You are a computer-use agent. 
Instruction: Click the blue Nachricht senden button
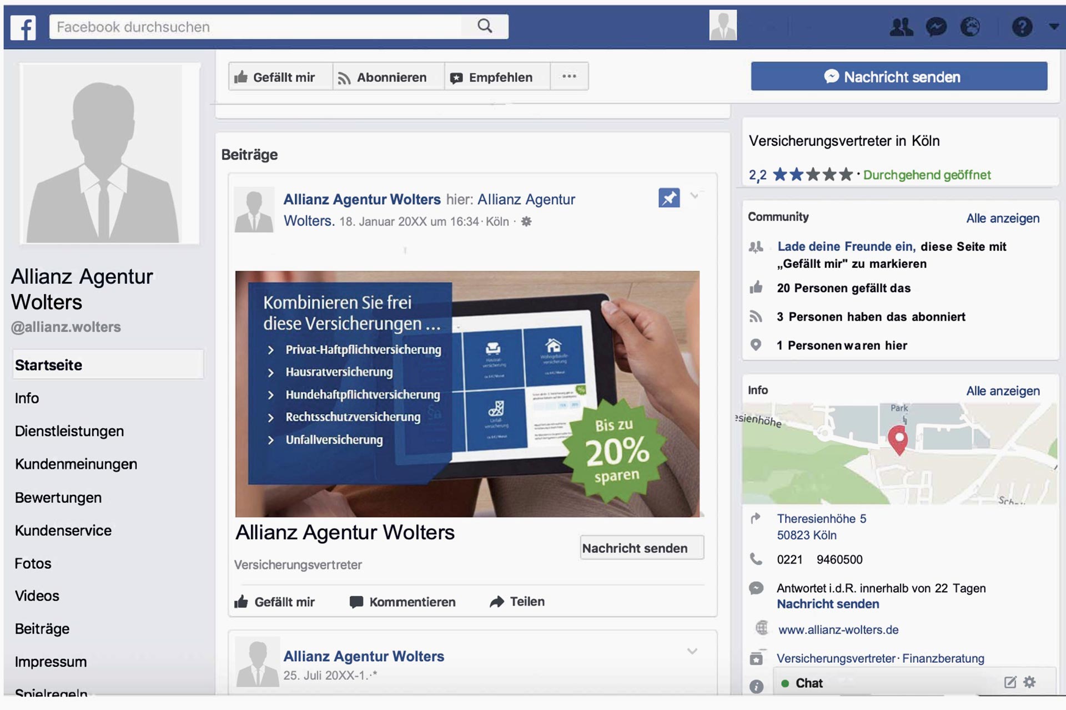[x=899, y=77]
